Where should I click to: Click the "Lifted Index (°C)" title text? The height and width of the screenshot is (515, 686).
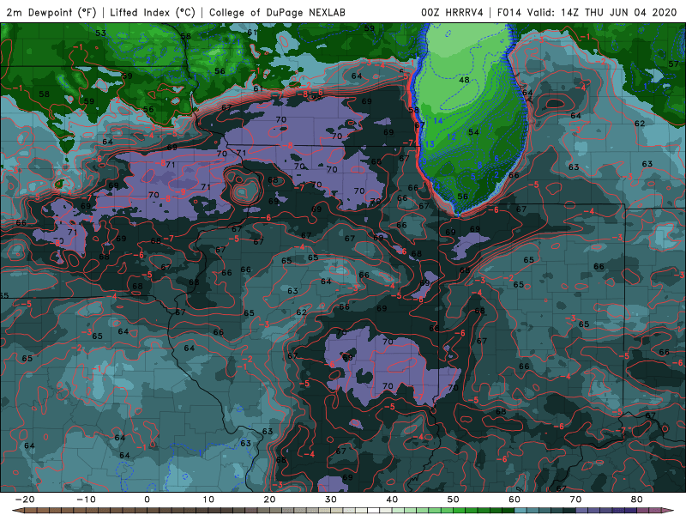(153, 12)
